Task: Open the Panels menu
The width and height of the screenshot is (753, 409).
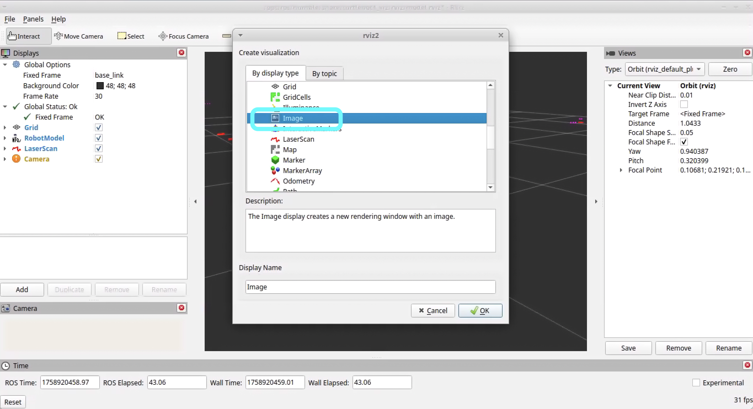Action: pyautogui.click(x=33, y=19)
